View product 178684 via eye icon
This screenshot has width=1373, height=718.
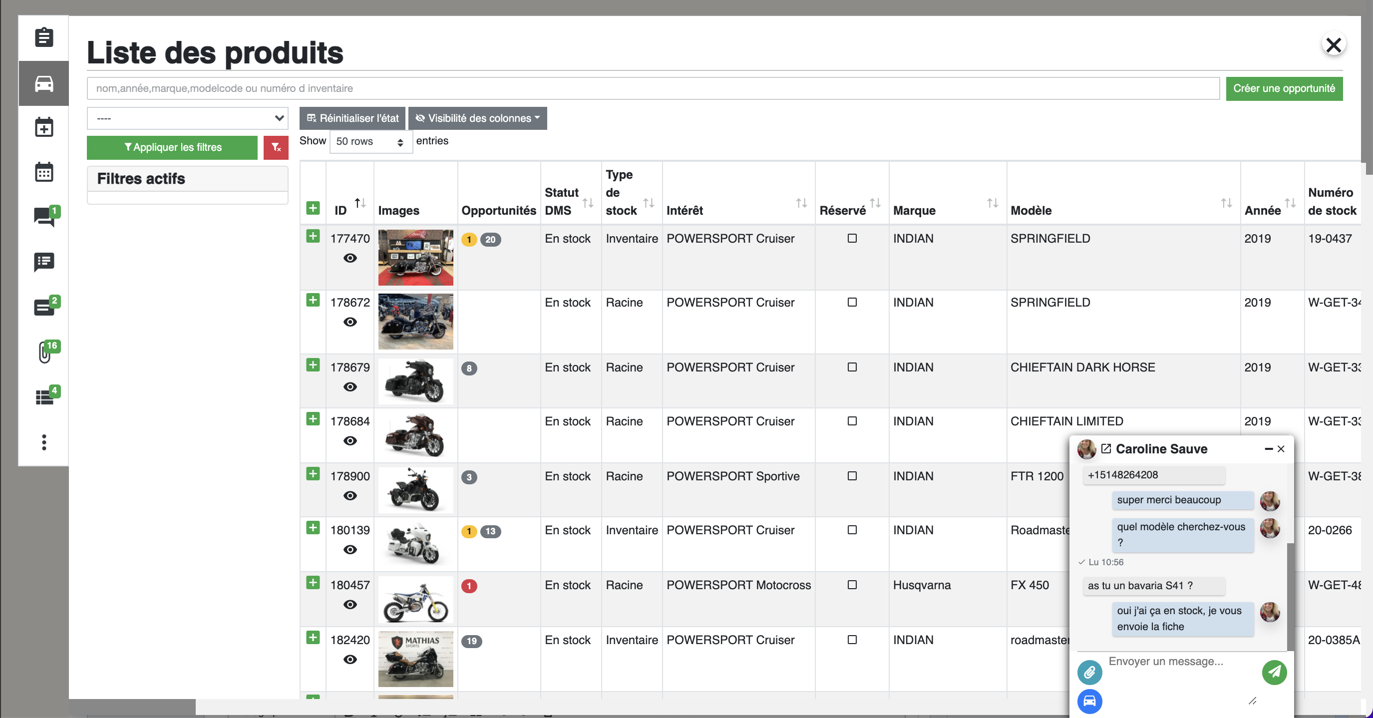click(350, 441)
